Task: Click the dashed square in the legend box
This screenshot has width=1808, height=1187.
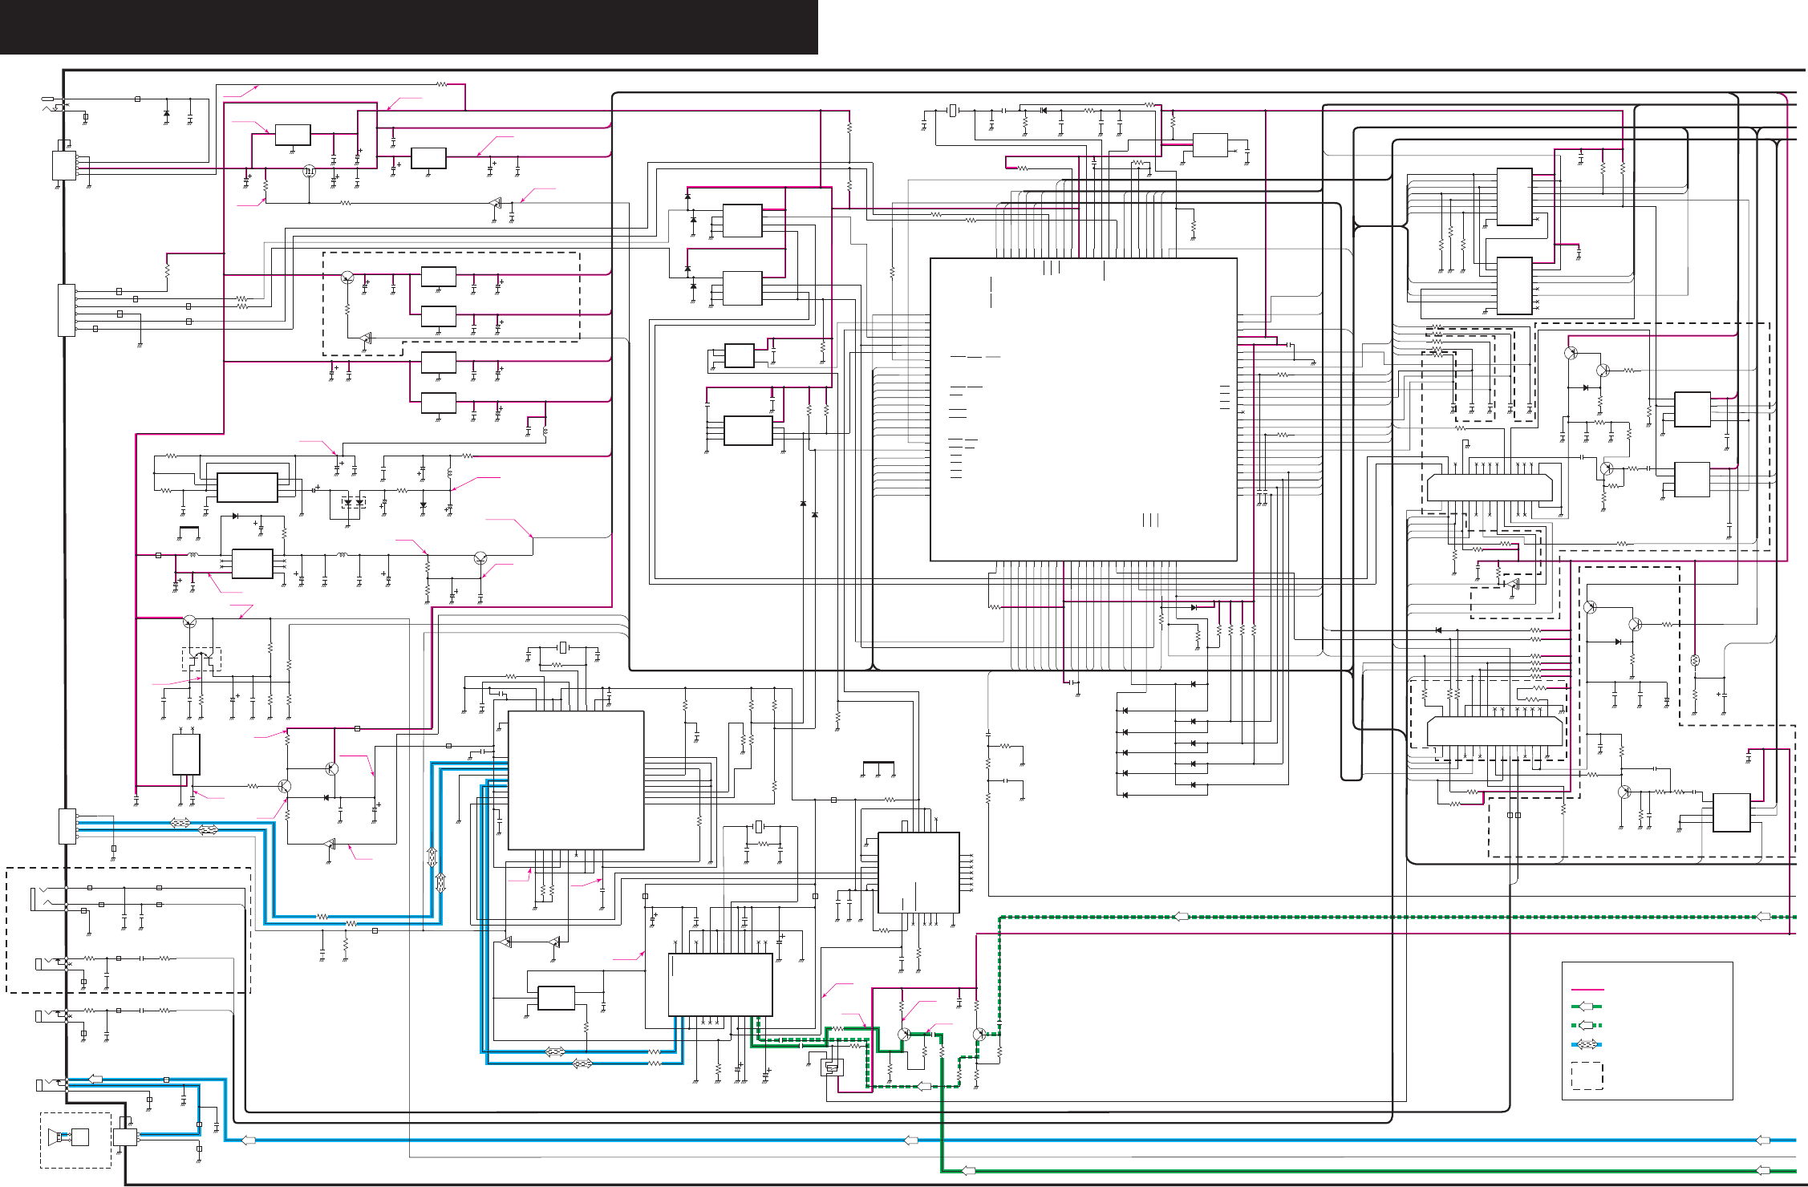Action: [x=1587, y=1076]
